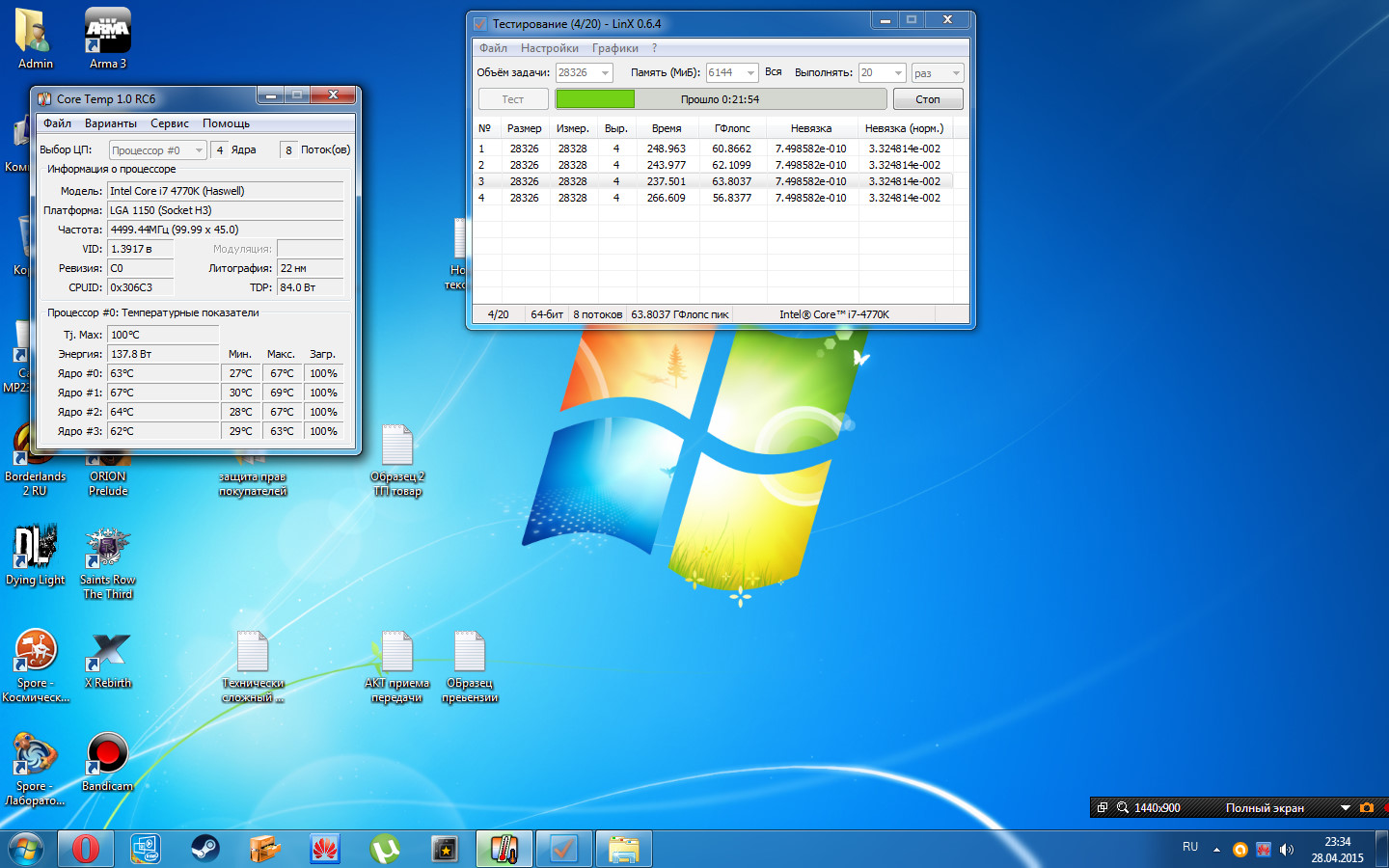Viewport: 1389px width, 868px height.
Task: Click the Huawei modem icon in taskbar
Action: pos(325,850)
